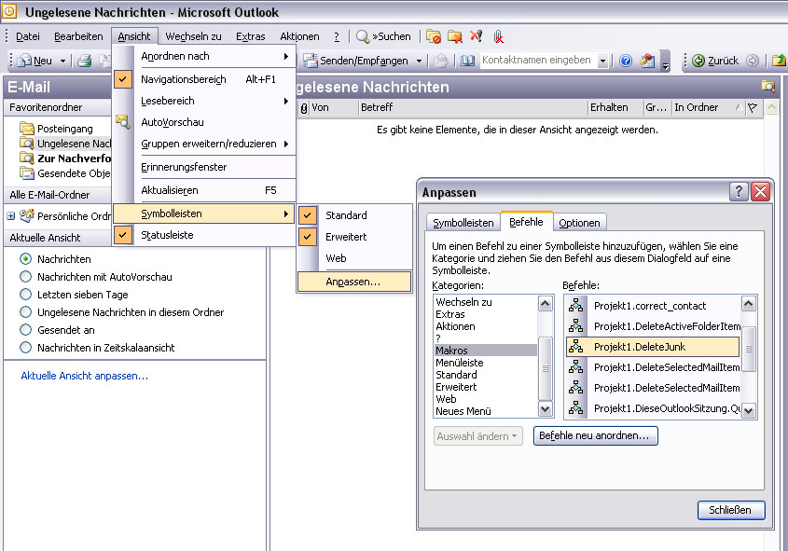Screen dimensions: 788x551
Task: Select the Zur Nachverfolgung search folder
Action: (x=65, y=158)
